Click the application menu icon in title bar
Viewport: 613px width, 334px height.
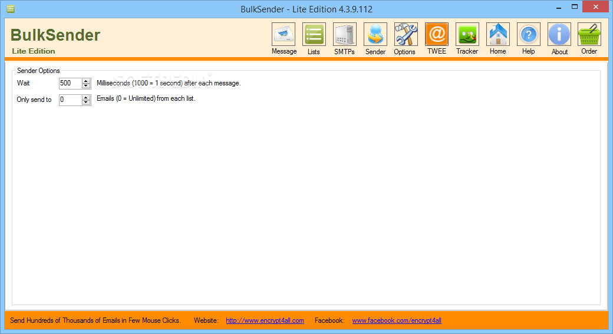[11, 9]
